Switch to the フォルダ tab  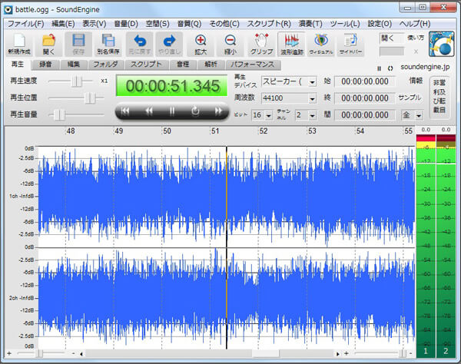(x=105, y=65)
